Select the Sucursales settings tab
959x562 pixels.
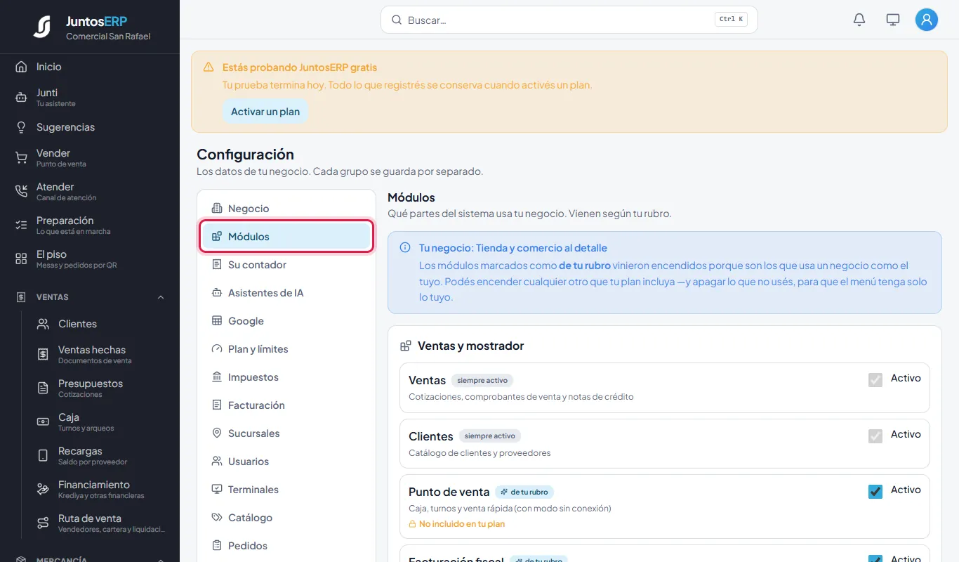tap(286, 433)
